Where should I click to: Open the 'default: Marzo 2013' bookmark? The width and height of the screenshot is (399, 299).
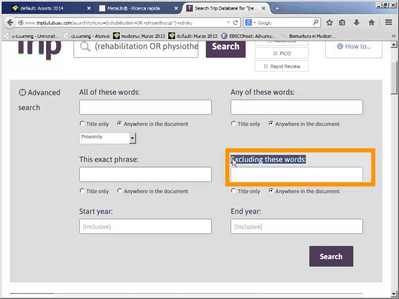pos(193,36)
